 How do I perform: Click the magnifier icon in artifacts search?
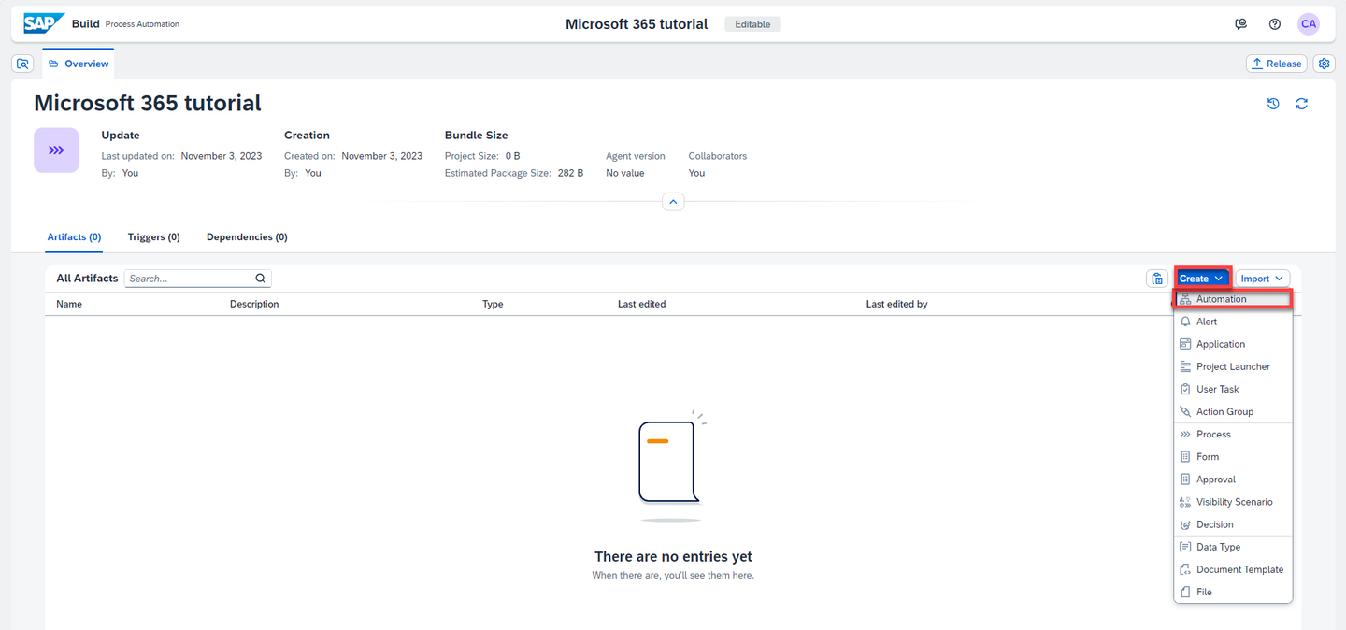click(261, 279)
